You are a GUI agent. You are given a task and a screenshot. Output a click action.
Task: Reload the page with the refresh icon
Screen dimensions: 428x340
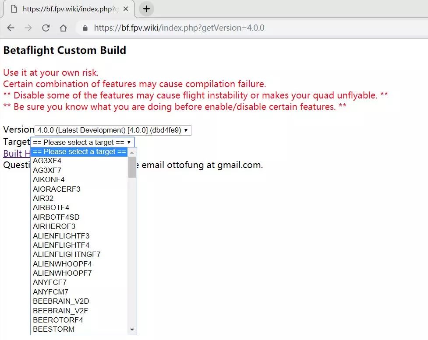[x=46, y=28]
